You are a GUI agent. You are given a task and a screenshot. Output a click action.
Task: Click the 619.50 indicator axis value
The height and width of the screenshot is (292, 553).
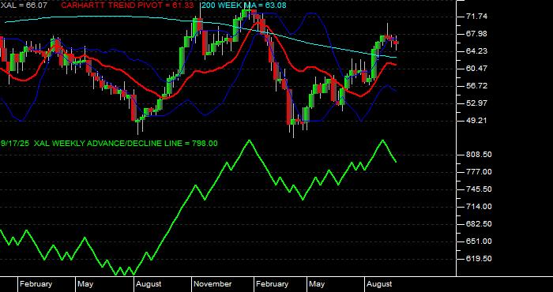pos(479,259)
